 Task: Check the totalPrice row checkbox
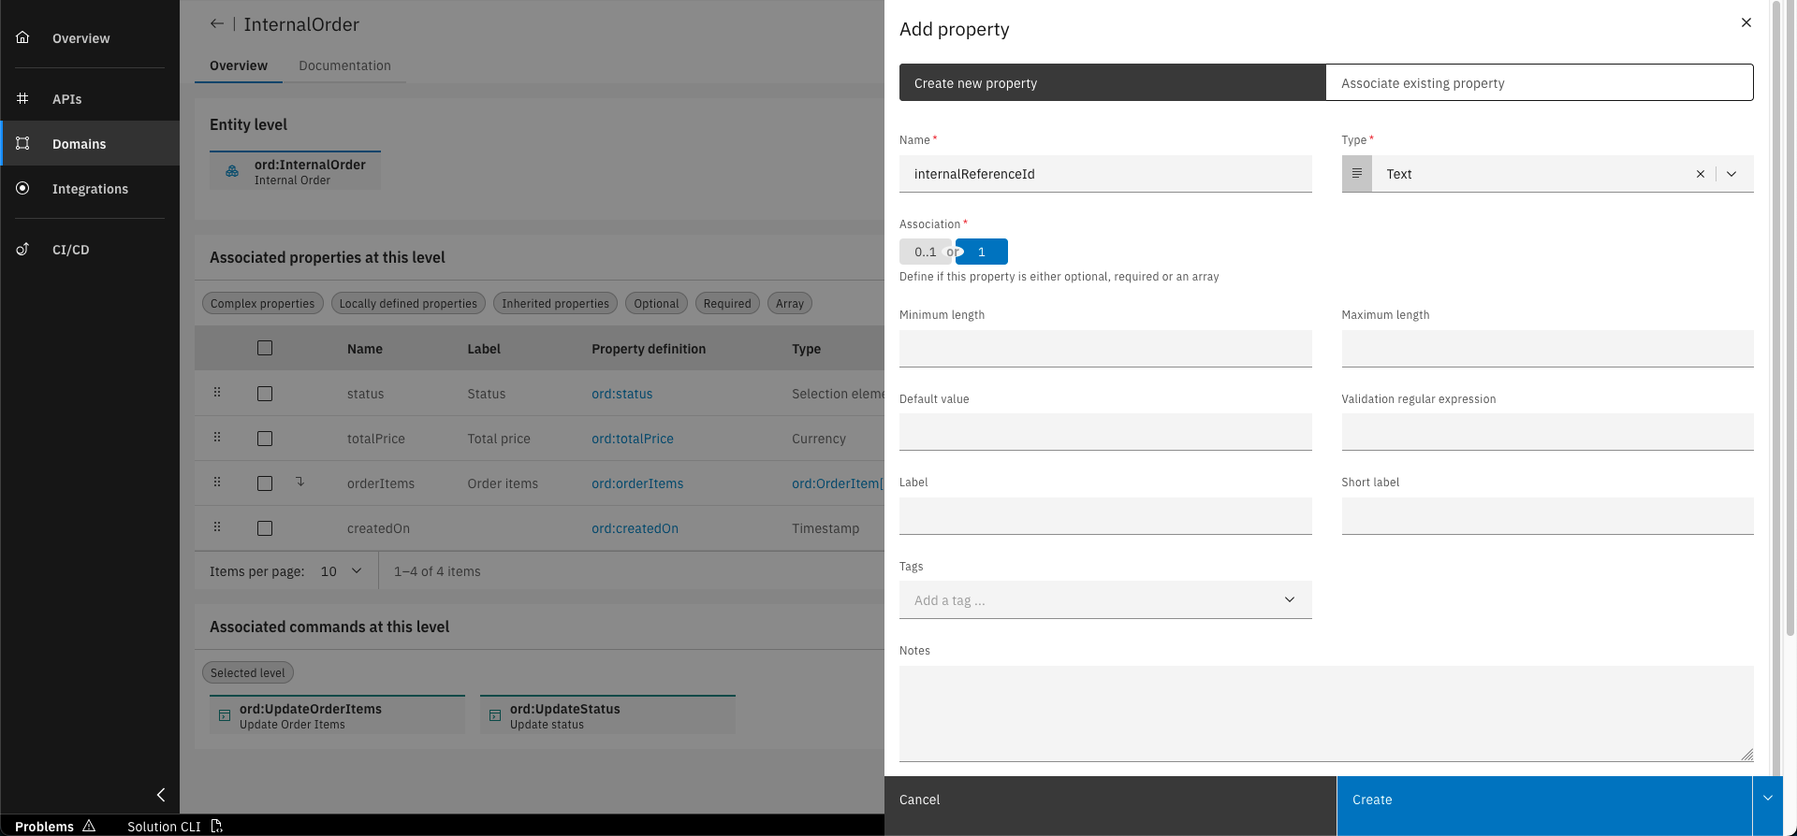[x=265, y=439]
